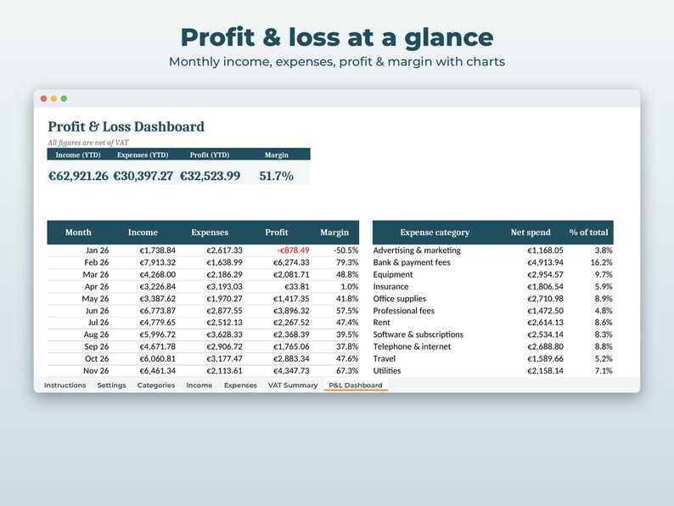The height and width of the screenshot is (506, 674).
Task: Click the Income (YTD) total value
Action: [x=78, y=176]
